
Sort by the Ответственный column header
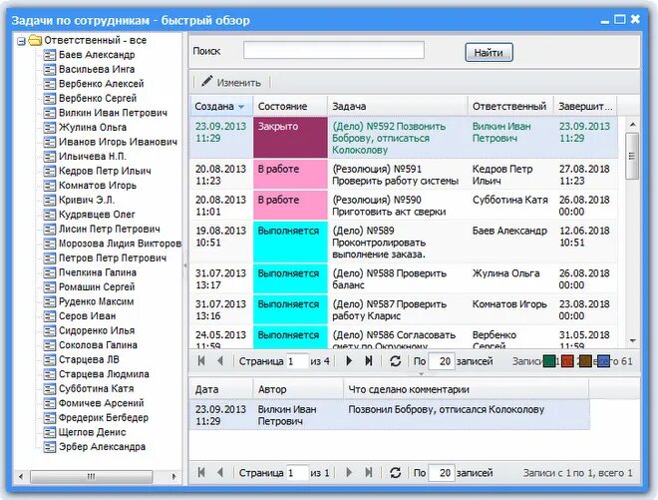pos(510,107)
